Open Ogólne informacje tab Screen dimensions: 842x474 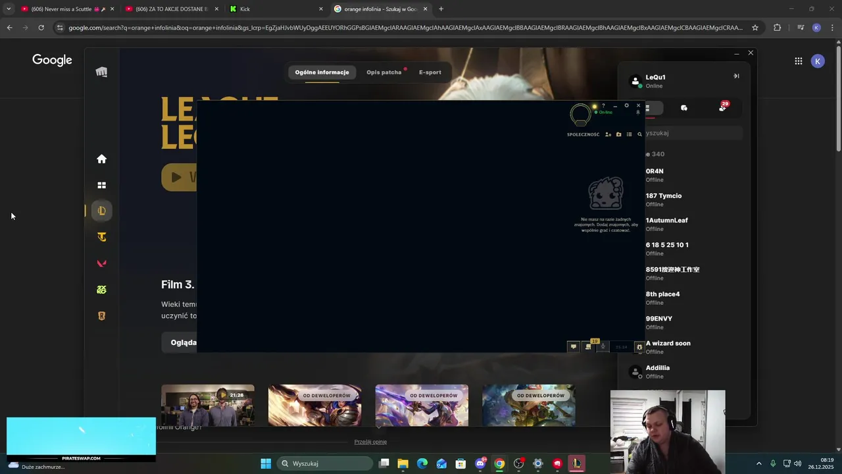click(x=322, y=72)
